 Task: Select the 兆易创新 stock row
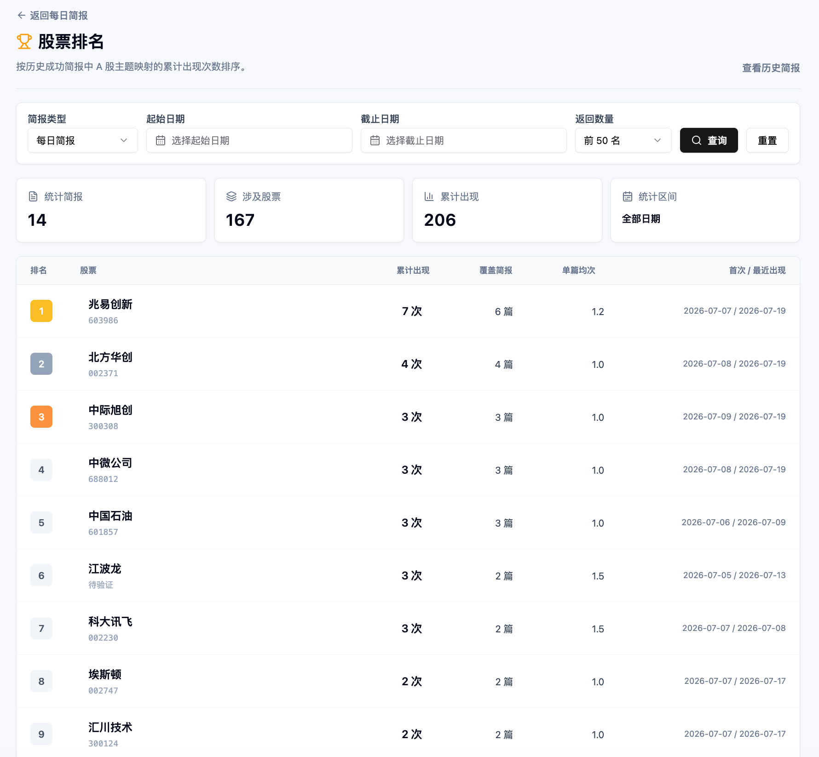tap(408, 311)
